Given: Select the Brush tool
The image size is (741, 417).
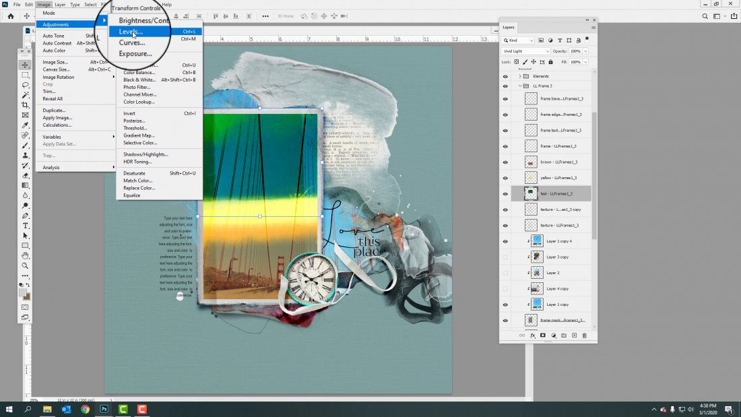Looking at the screenshot, I should click(25, 146).
